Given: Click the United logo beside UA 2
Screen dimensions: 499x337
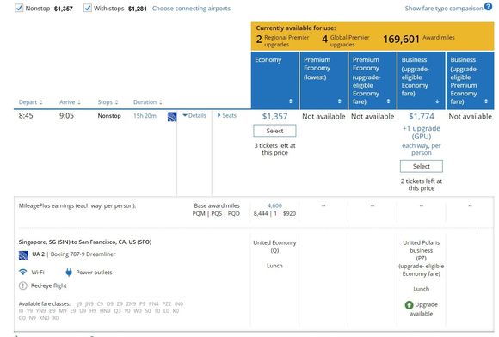Looking at the screenshot, I should (x=23, y=255).
